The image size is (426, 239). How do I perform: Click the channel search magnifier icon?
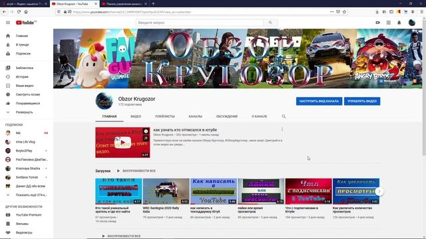click(284, 116)
